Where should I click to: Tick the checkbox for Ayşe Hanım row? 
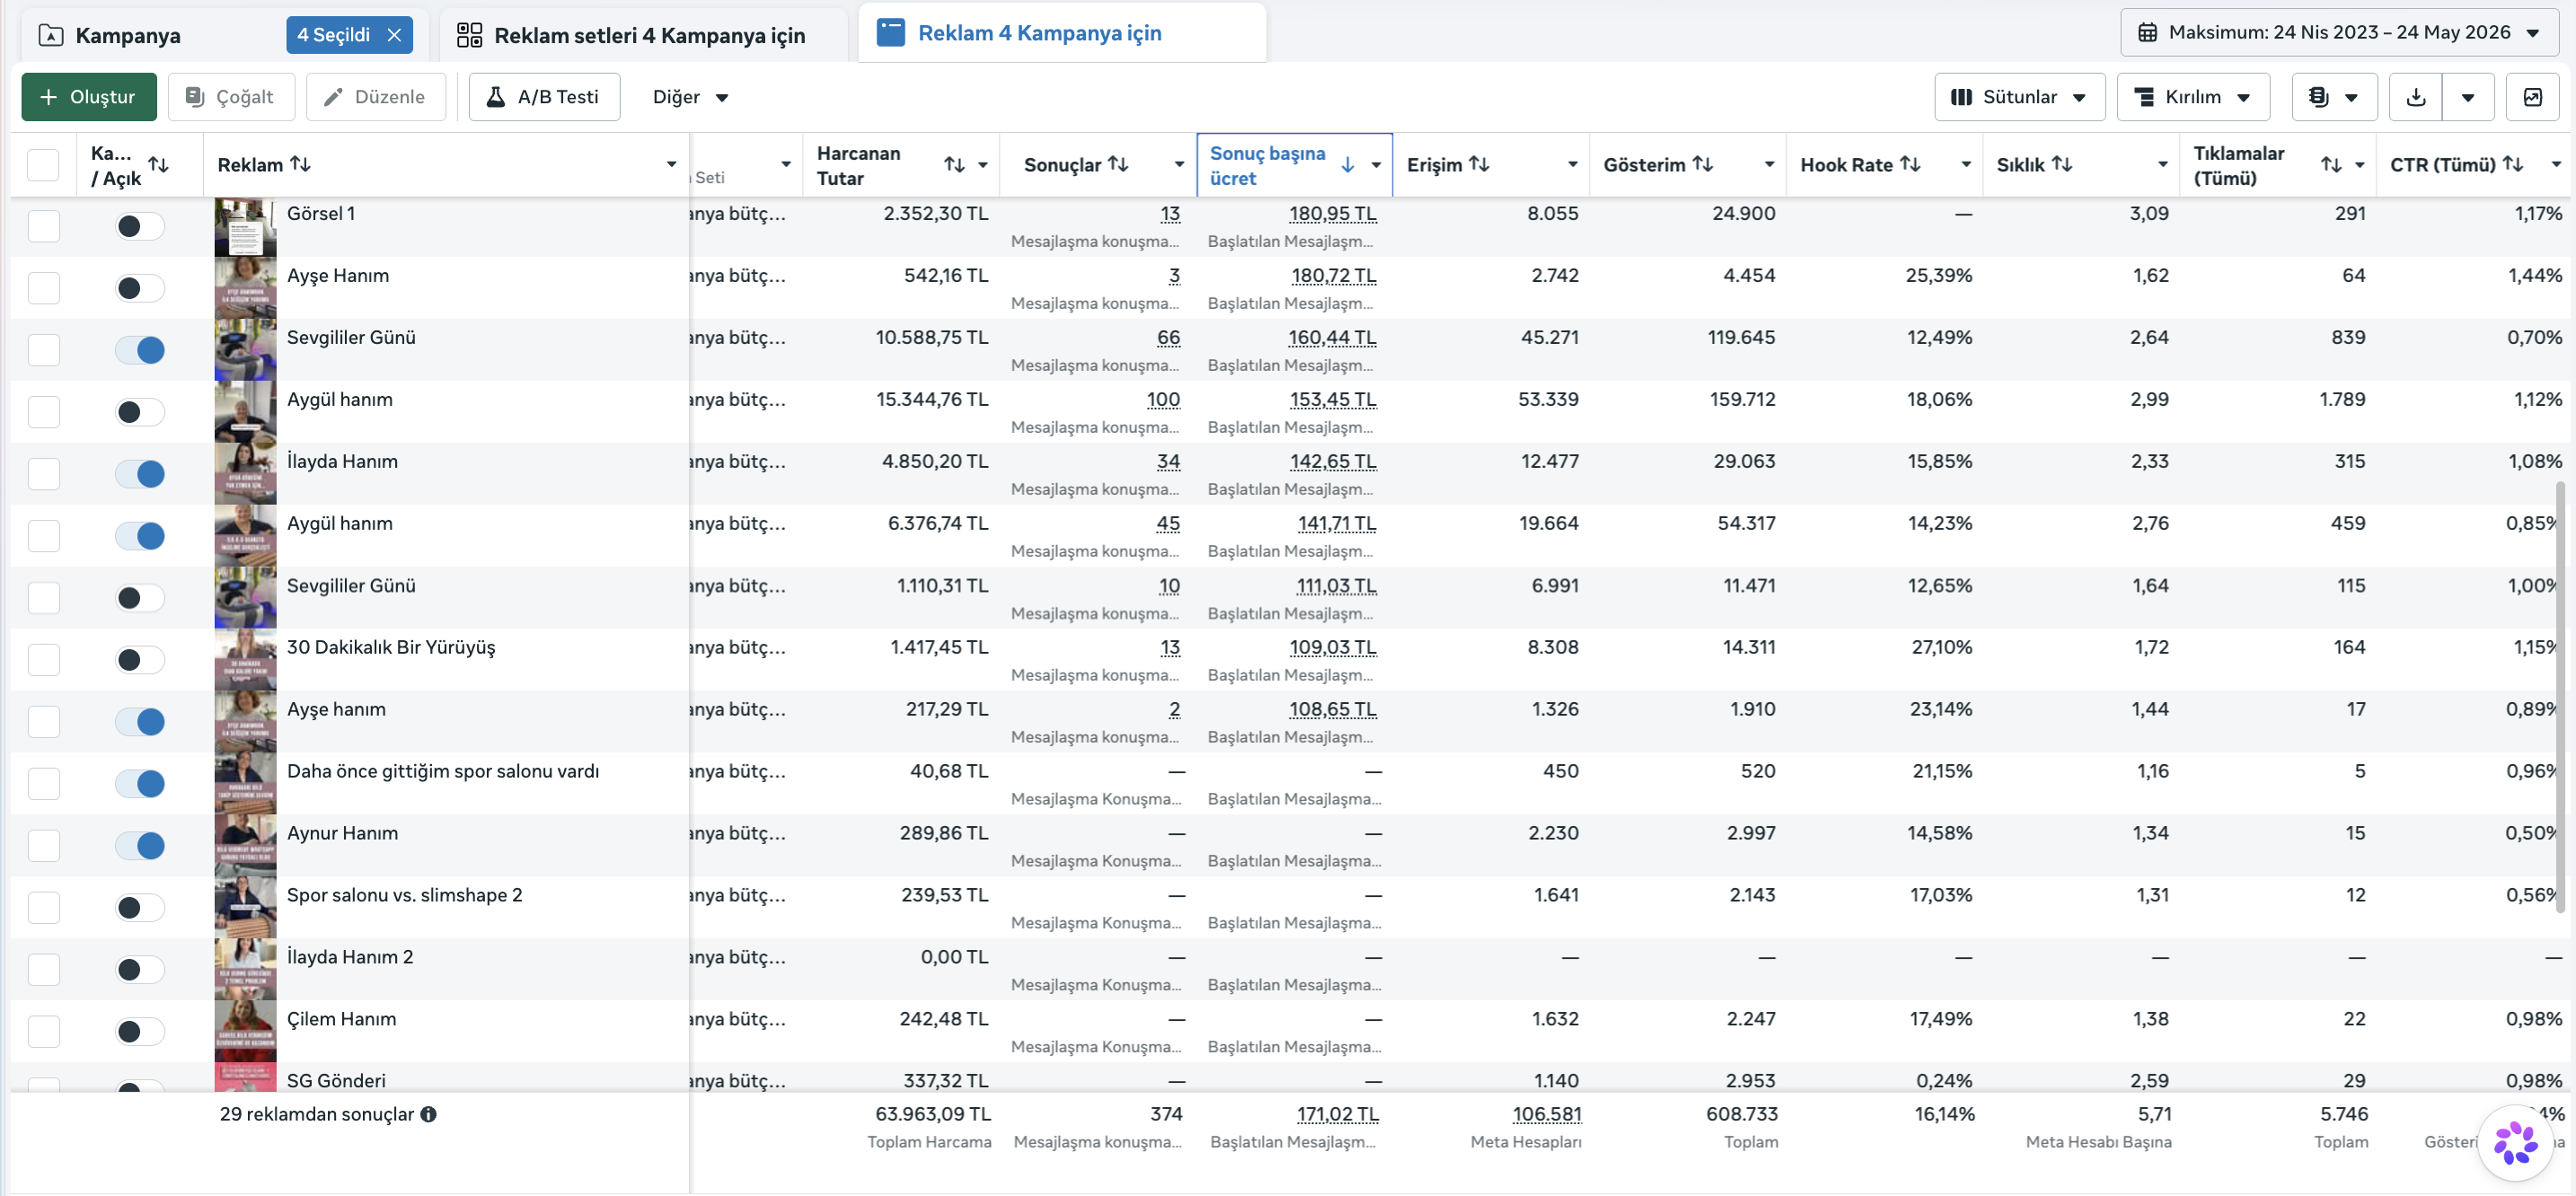(x=44, y=288)
